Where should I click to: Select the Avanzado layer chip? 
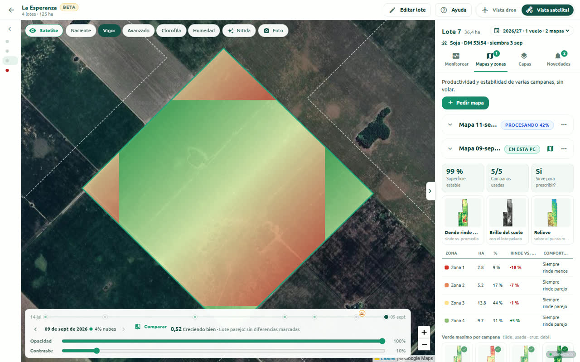[x=138, y=31]
